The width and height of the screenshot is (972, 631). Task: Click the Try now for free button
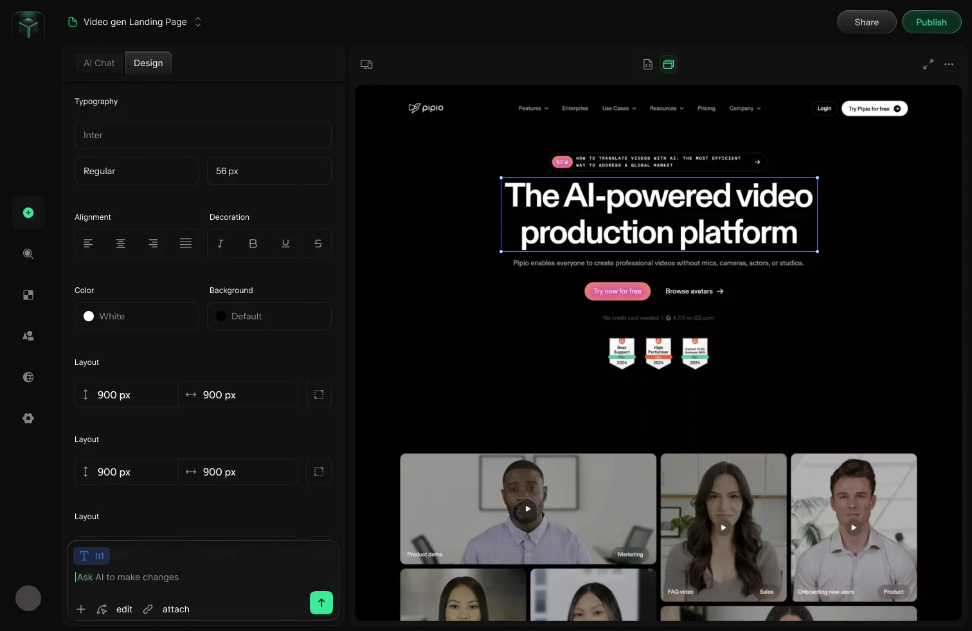(x=618, y=291)
